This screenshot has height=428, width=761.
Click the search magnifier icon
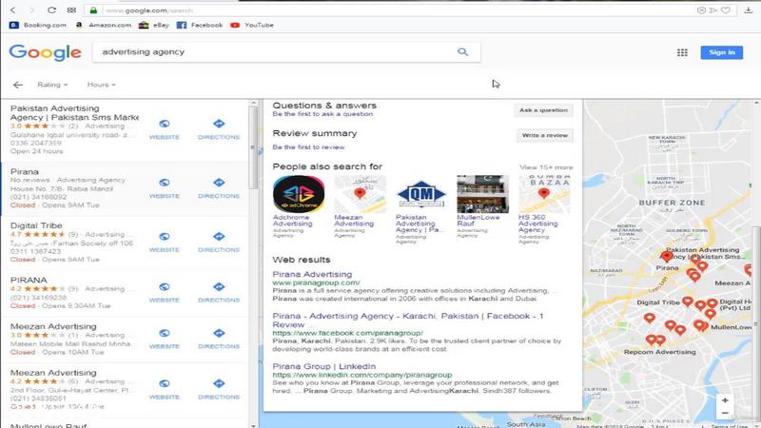click(x=462, y=52)
